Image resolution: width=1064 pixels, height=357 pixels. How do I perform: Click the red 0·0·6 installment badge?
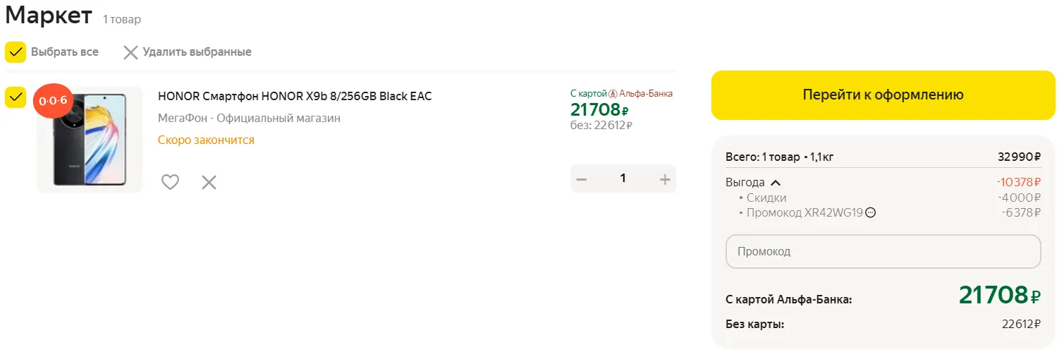[x=53, y=101]
